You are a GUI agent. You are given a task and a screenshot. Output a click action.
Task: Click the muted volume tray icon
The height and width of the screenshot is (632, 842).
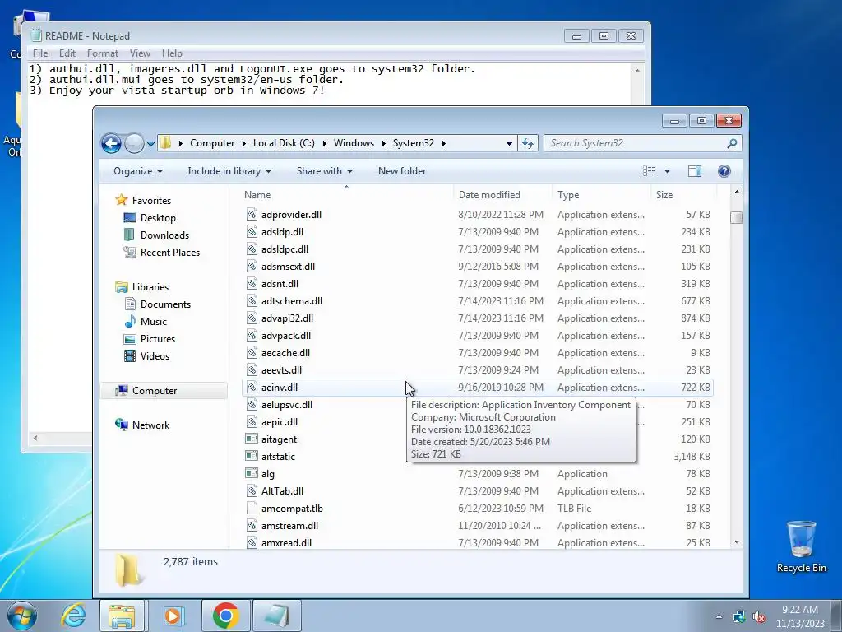(759, 617)
